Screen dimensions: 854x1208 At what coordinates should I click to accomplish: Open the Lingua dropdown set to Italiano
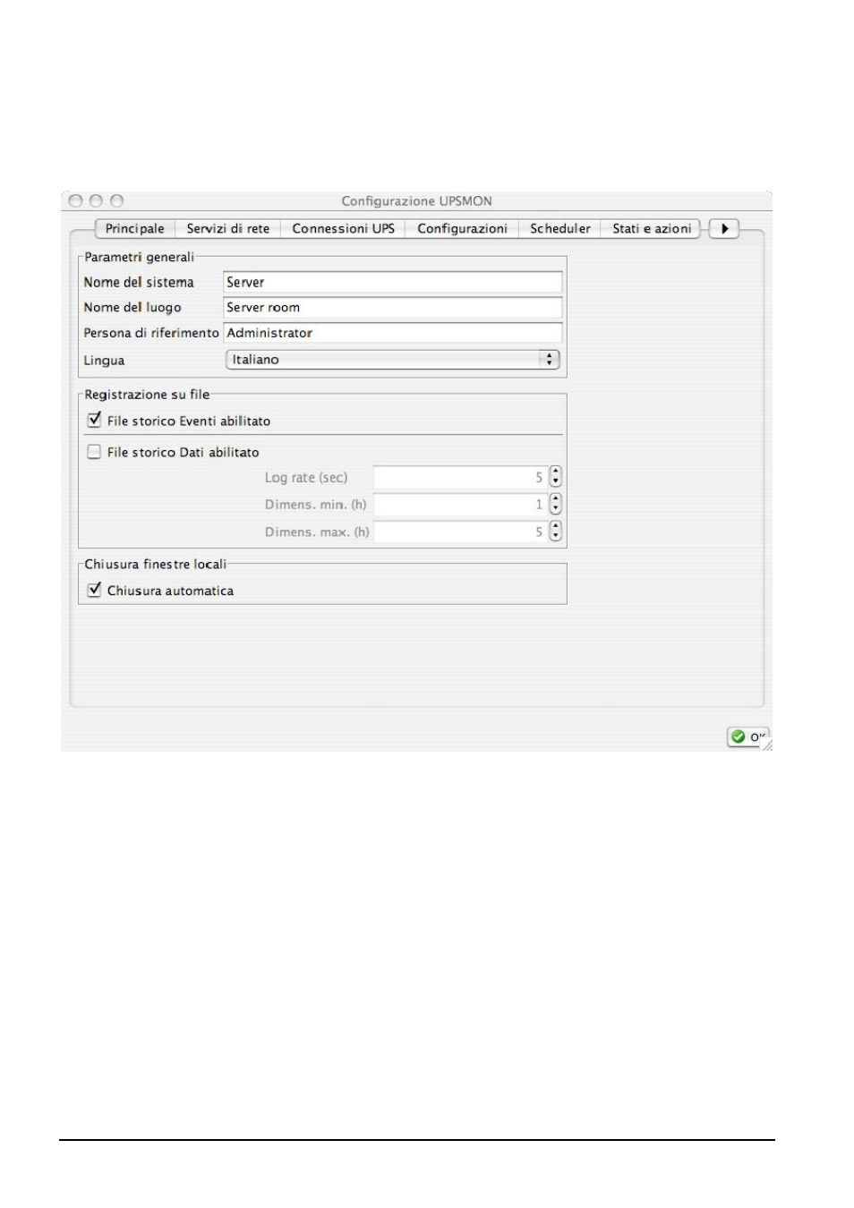click(x=392, y=360)
